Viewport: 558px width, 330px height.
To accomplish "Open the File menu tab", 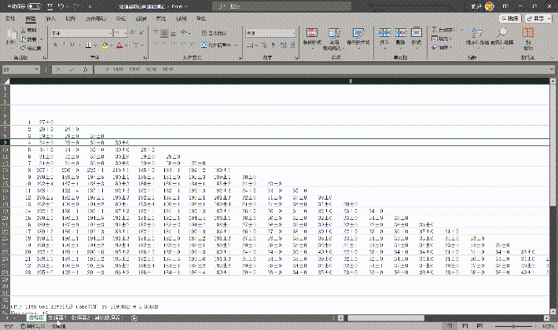I will (10, 19).
